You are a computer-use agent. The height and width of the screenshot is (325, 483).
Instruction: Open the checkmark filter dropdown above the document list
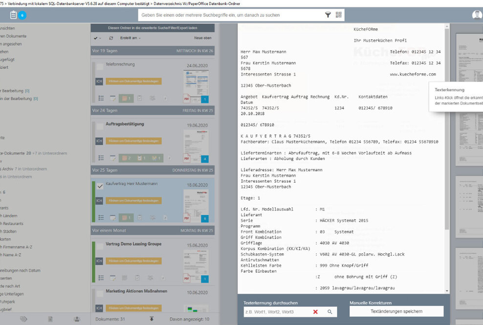pyautogui.click(x=96, y=38)
